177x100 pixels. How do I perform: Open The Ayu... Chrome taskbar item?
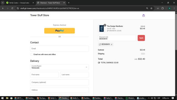pos(41,98)
